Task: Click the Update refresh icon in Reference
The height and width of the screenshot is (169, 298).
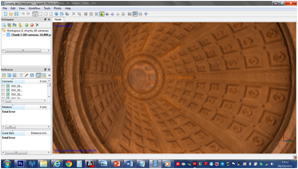Action: click(32, 75)
